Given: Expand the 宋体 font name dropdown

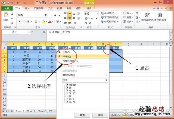Looking at the screenshot, I should 43,15.
